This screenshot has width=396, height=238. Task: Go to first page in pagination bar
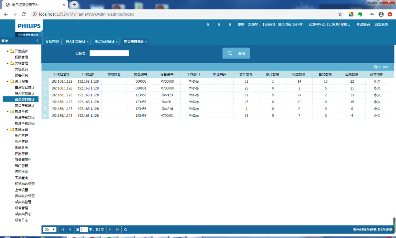click(x=63, y=230)
